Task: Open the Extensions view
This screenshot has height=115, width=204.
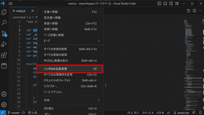Action: [x=4, y=55]
